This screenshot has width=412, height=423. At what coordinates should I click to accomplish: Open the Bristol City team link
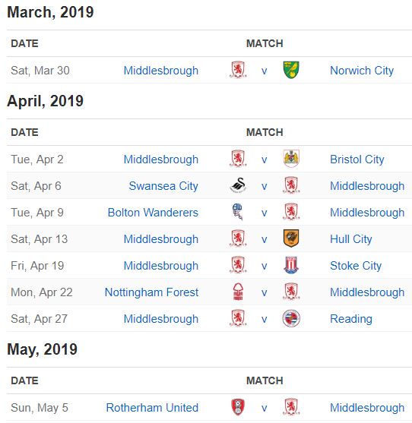(357, 159)
